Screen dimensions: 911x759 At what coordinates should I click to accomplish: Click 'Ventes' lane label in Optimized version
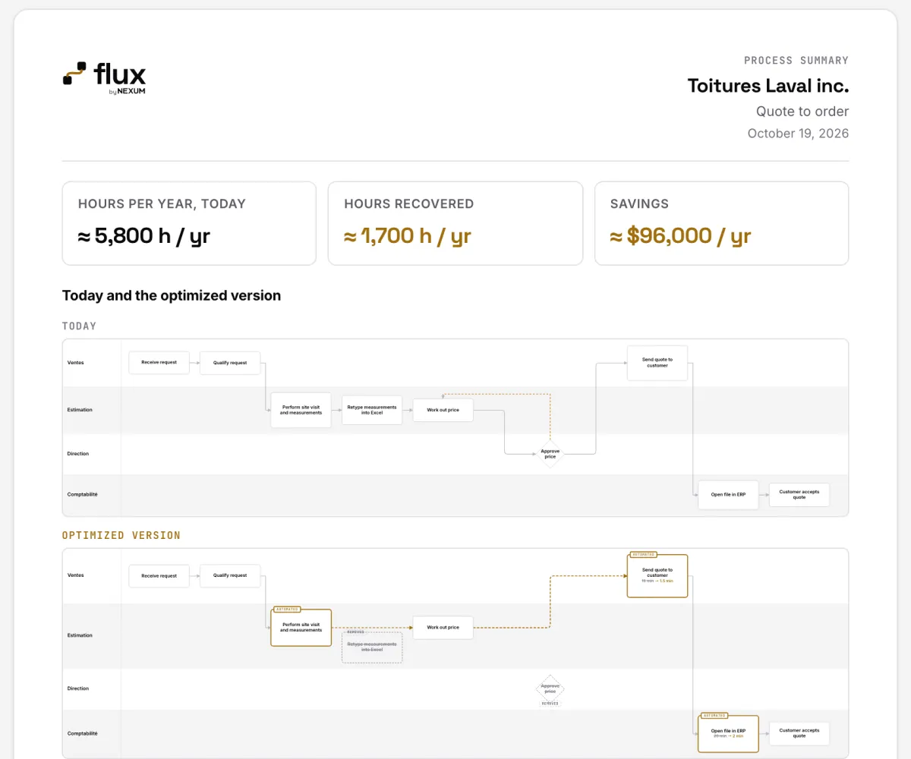point(75,575)
